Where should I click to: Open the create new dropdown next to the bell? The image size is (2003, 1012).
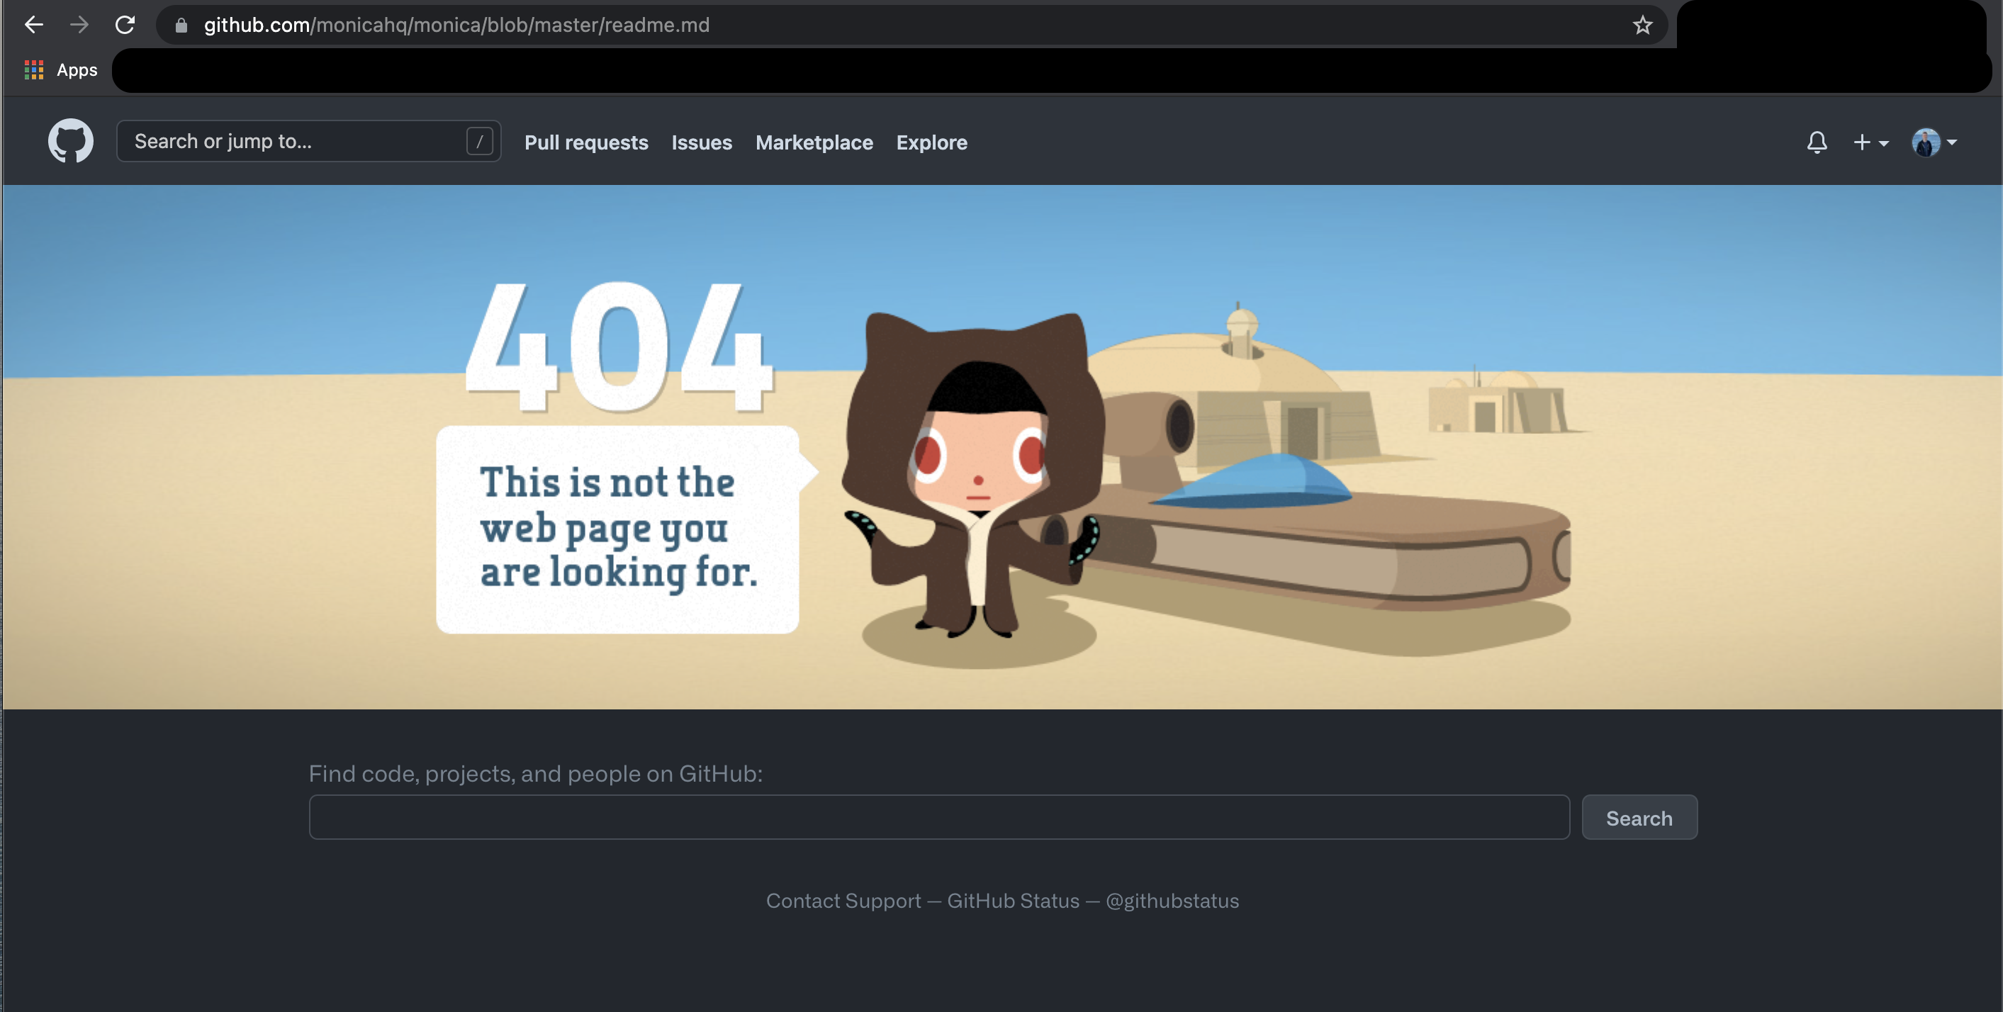[1869, 142]
